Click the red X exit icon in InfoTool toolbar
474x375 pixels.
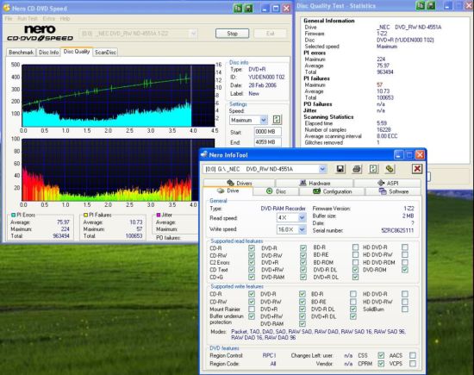tap(417, 169)
